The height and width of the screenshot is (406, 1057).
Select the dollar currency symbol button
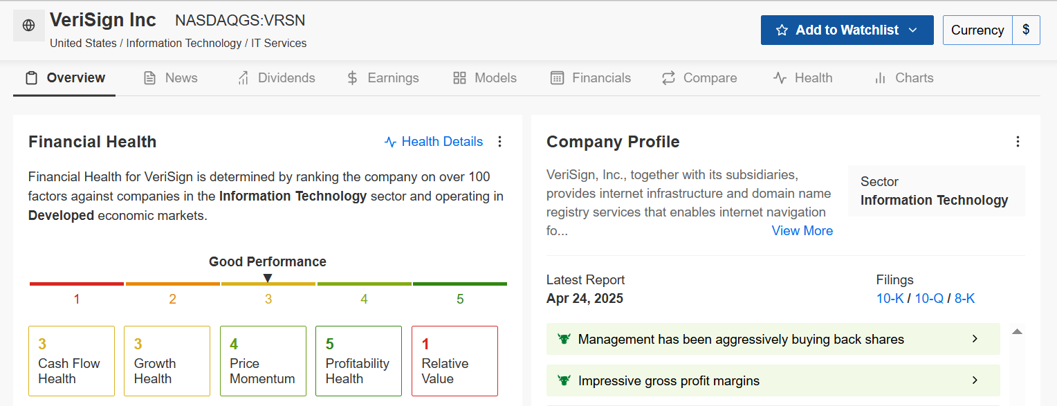pos(1026,30)
